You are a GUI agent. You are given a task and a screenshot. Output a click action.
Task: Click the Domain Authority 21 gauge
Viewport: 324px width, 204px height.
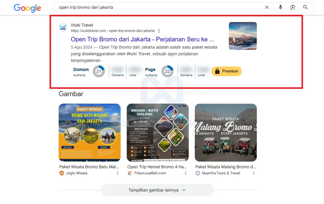(x=99, y=71)
